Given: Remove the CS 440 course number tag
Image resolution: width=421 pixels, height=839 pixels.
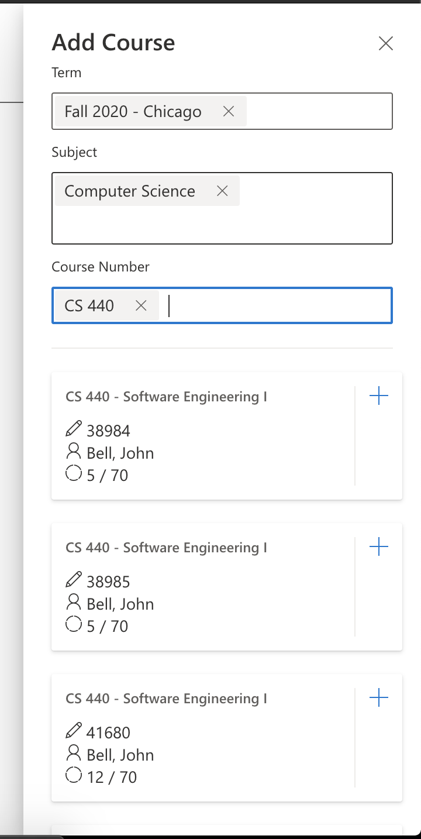Looking at the screenshot, I should point(141,305).
